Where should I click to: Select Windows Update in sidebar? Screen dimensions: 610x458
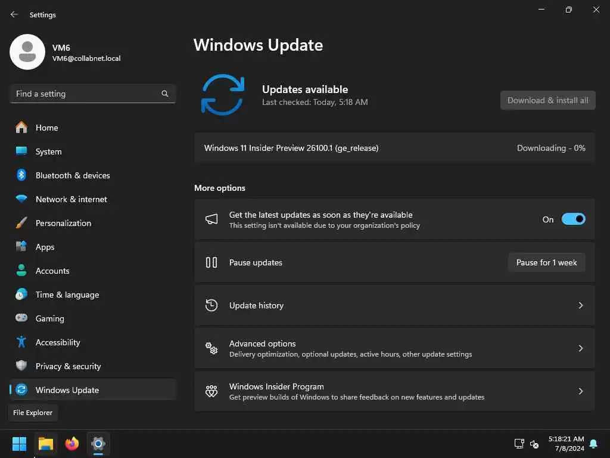click(x=92, y=389)
